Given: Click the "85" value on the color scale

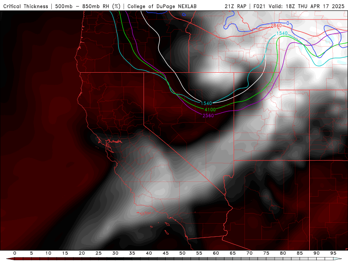Looking at the screenshot, I should (x=300, y=253).
